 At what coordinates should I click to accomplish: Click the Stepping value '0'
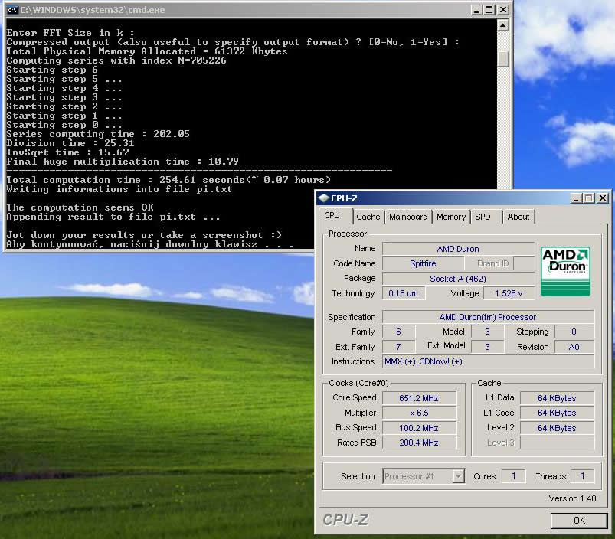point(574,332)
